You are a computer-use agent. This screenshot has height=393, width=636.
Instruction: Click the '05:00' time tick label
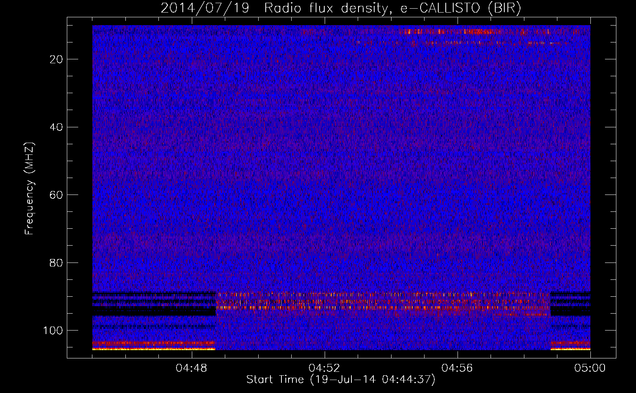pos(590,368)
